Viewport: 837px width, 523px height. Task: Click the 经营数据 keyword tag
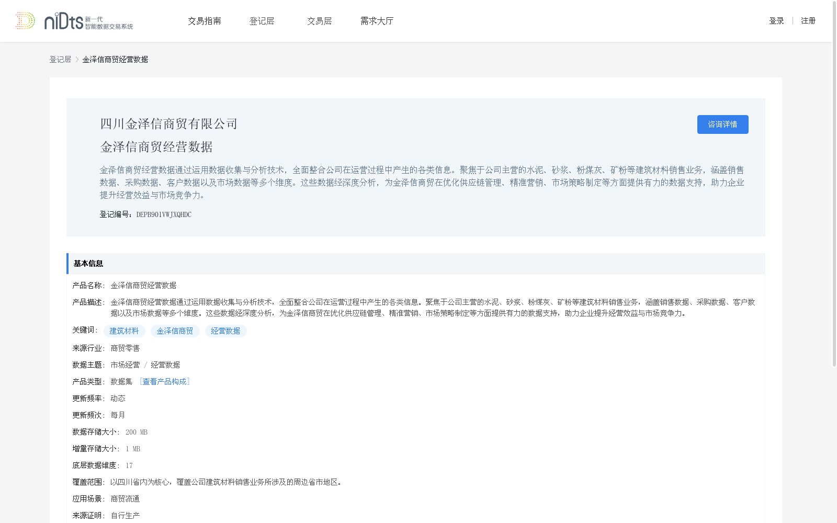(x=225, y=331)
